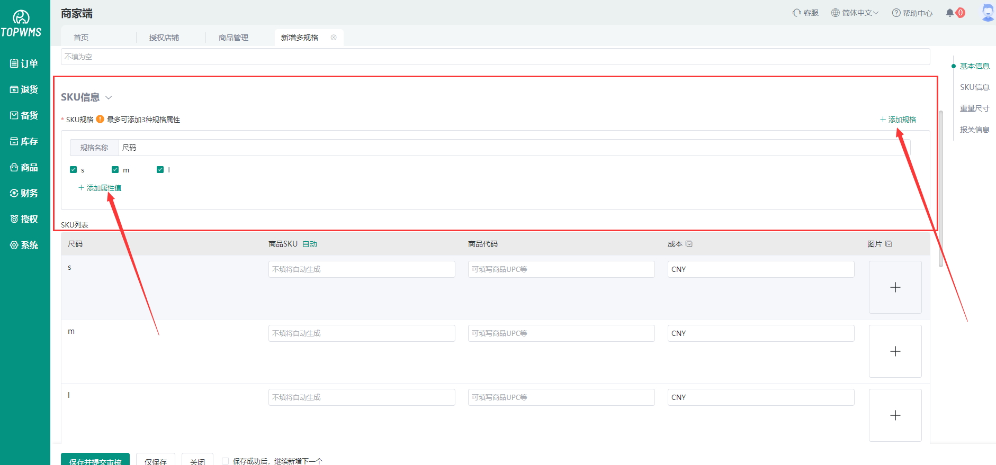The height and width of the screenshot is (465, 996).
Task: Collapse the SKU信息 section
Action: (x=109, y=97)
